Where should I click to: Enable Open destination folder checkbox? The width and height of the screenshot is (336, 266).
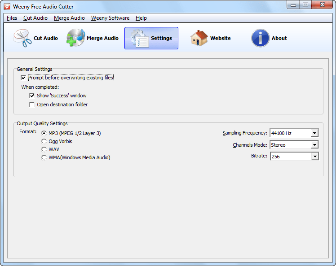[32, 105]
